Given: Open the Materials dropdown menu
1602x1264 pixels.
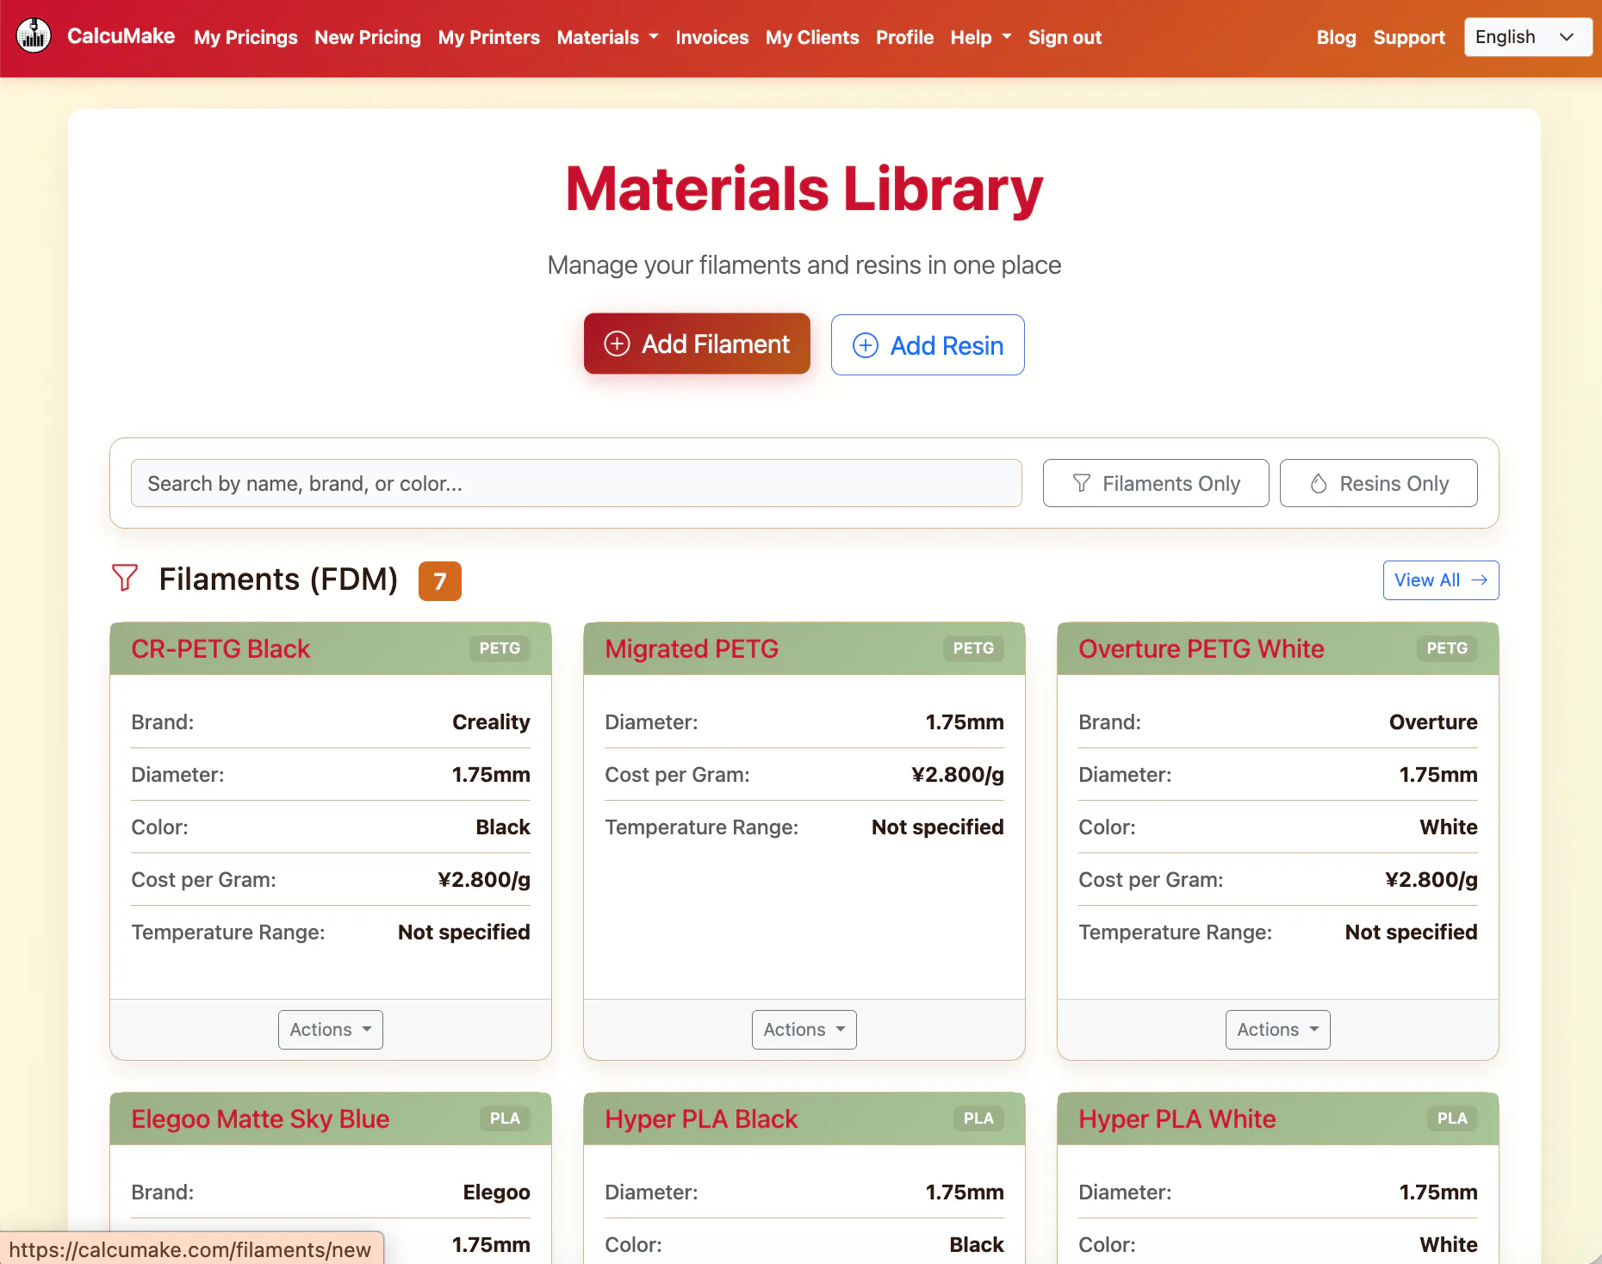Looking at the screenshot, I should pyautogui.click(x=607, y=37).
